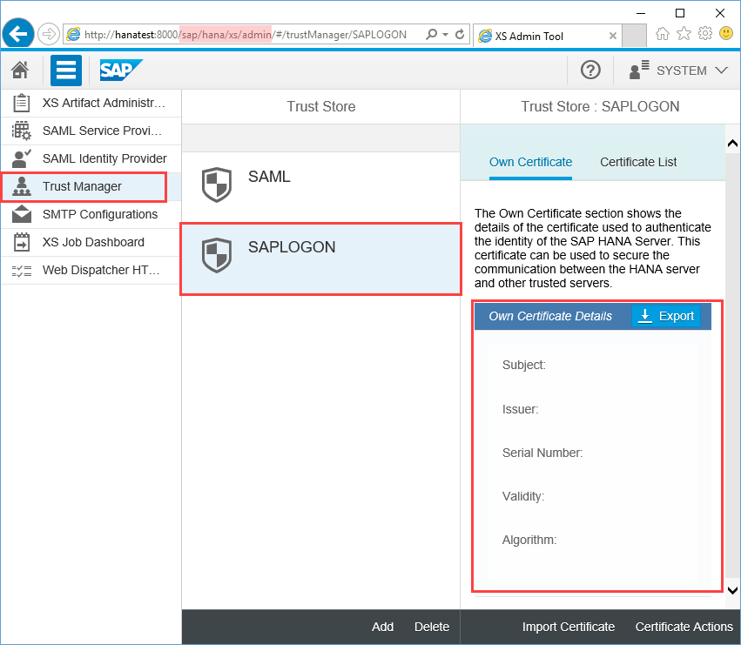Open browser Tools gear icon

coord(705,34)
